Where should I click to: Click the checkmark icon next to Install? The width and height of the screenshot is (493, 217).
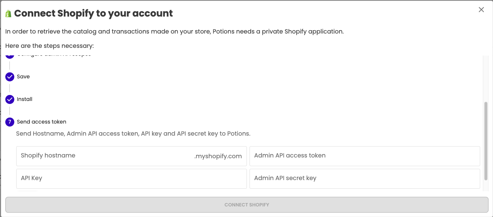(10, 99)
